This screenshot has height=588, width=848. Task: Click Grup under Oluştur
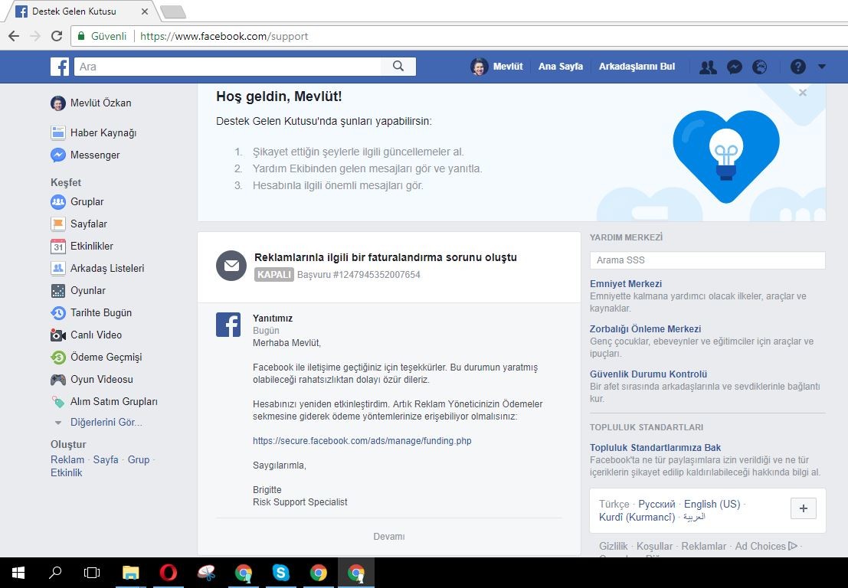pos(139,460)
